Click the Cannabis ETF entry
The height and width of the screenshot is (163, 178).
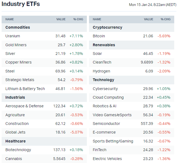click(13, 159)
